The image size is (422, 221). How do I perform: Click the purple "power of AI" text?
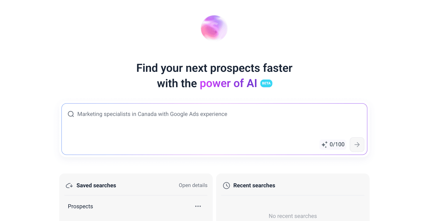point(228,84)
